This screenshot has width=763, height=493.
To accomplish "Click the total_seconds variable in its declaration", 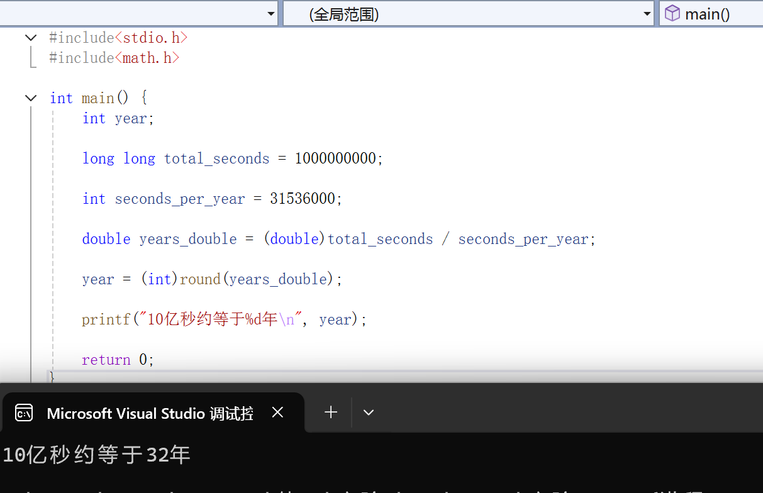I will (x=217, y=158).
